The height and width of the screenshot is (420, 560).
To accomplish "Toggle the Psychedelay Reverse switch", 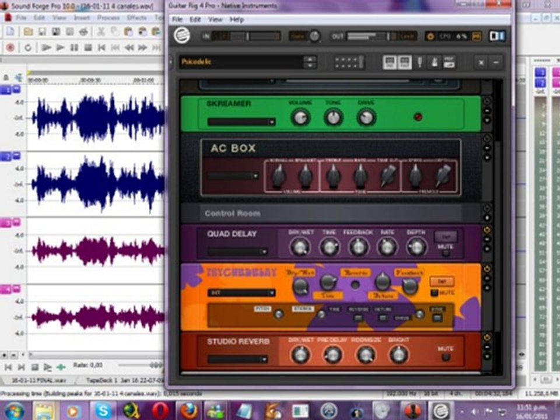I will [355, 285].
